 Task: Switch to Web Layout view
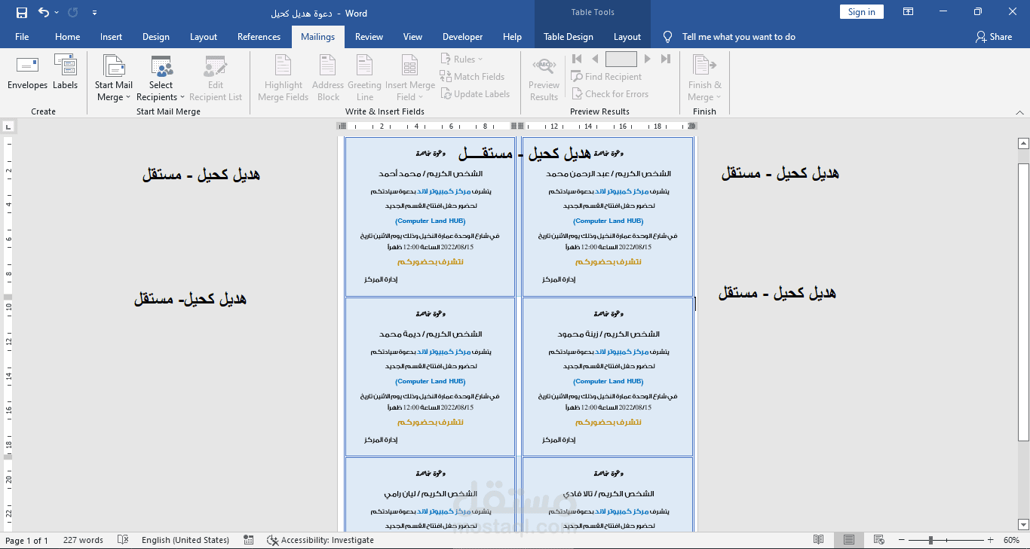coord(880,540)
